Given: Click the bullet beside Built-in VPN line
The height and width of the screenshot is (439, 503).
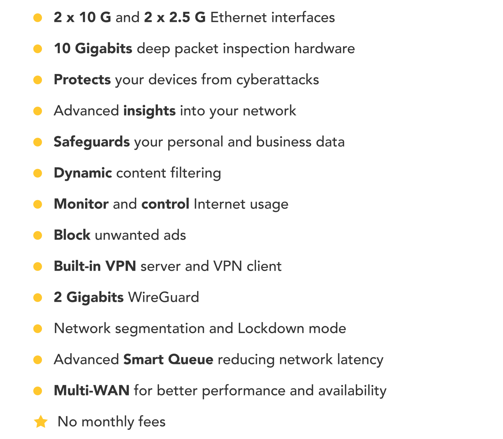Looking at the screenshot, I should click(x=38, y=267).
